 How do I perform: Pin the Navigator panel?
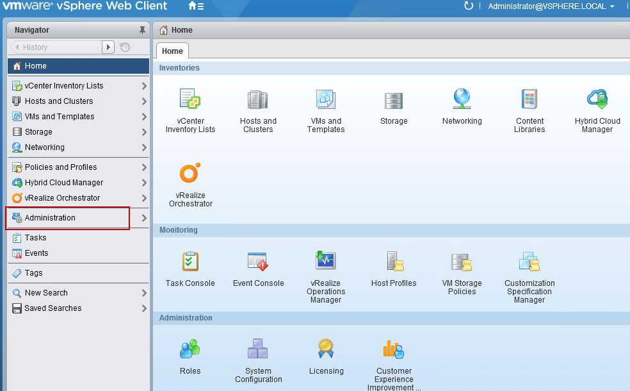[x=142, y=30]
